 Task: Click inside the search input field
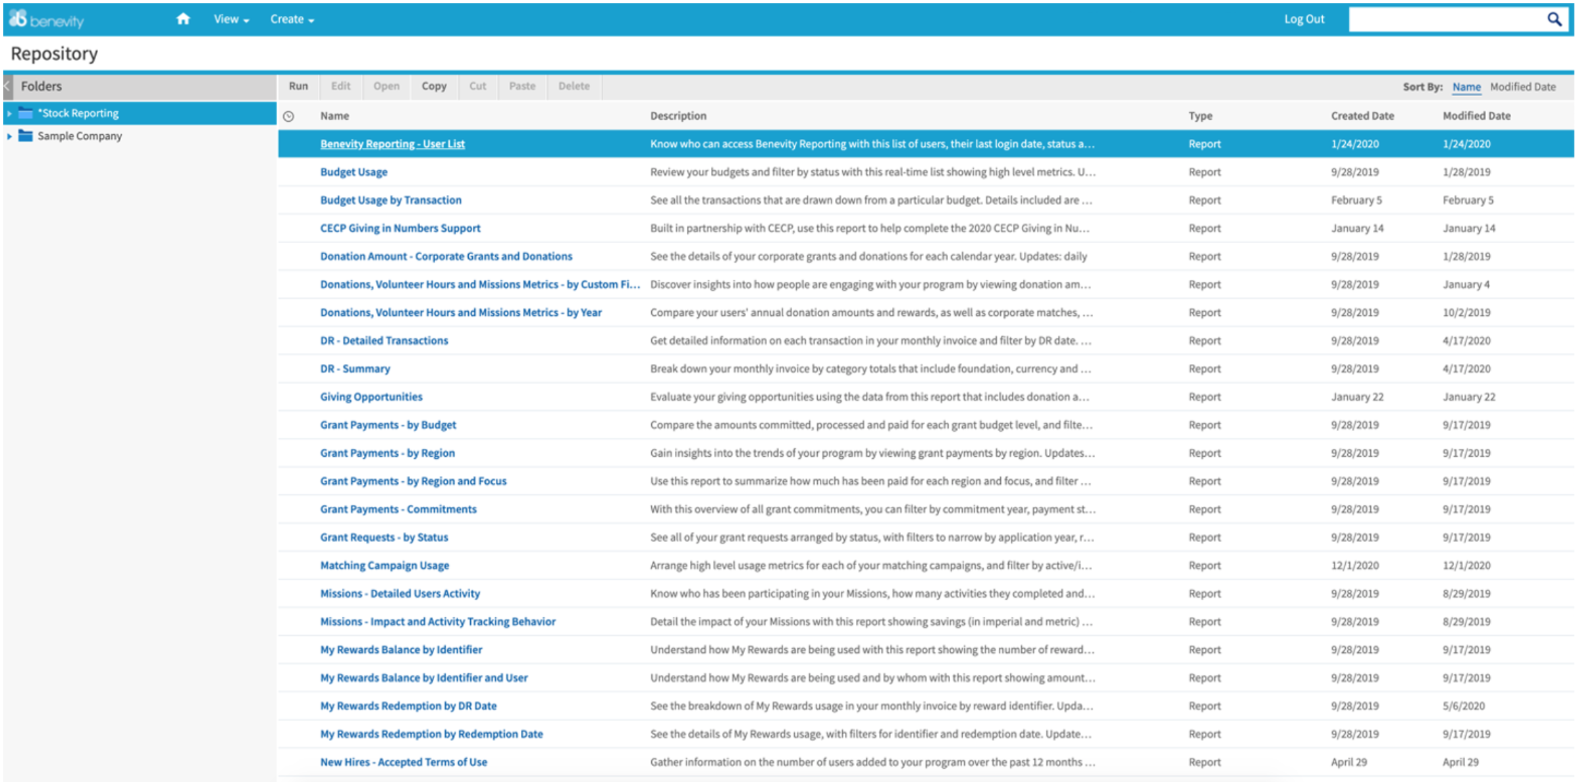(x=1435, y=18)
